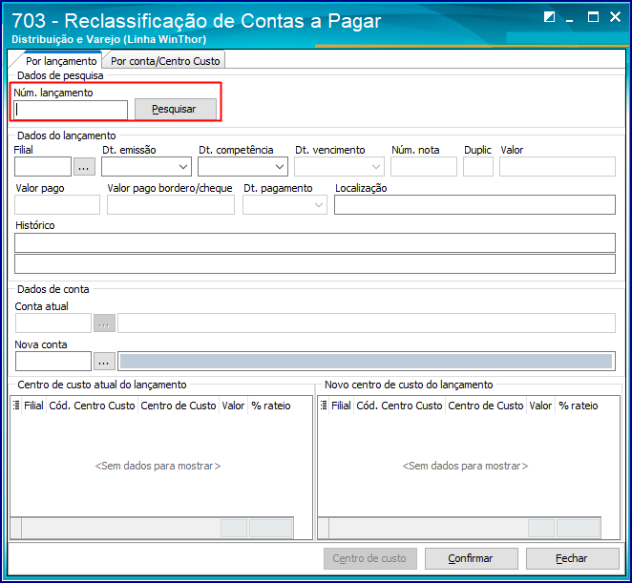Screen dimensions: 632x583
Task: Click the Núm. nota field
Action: (424, 167)
